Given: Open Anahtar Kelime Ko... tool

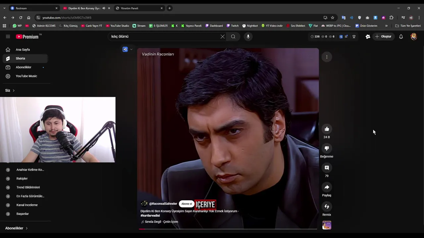Looking at the screenshot, I should tap(25, 170).
